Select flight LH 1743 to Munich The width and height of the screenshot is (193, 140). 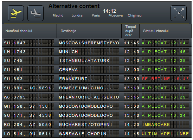coord(97,52)
